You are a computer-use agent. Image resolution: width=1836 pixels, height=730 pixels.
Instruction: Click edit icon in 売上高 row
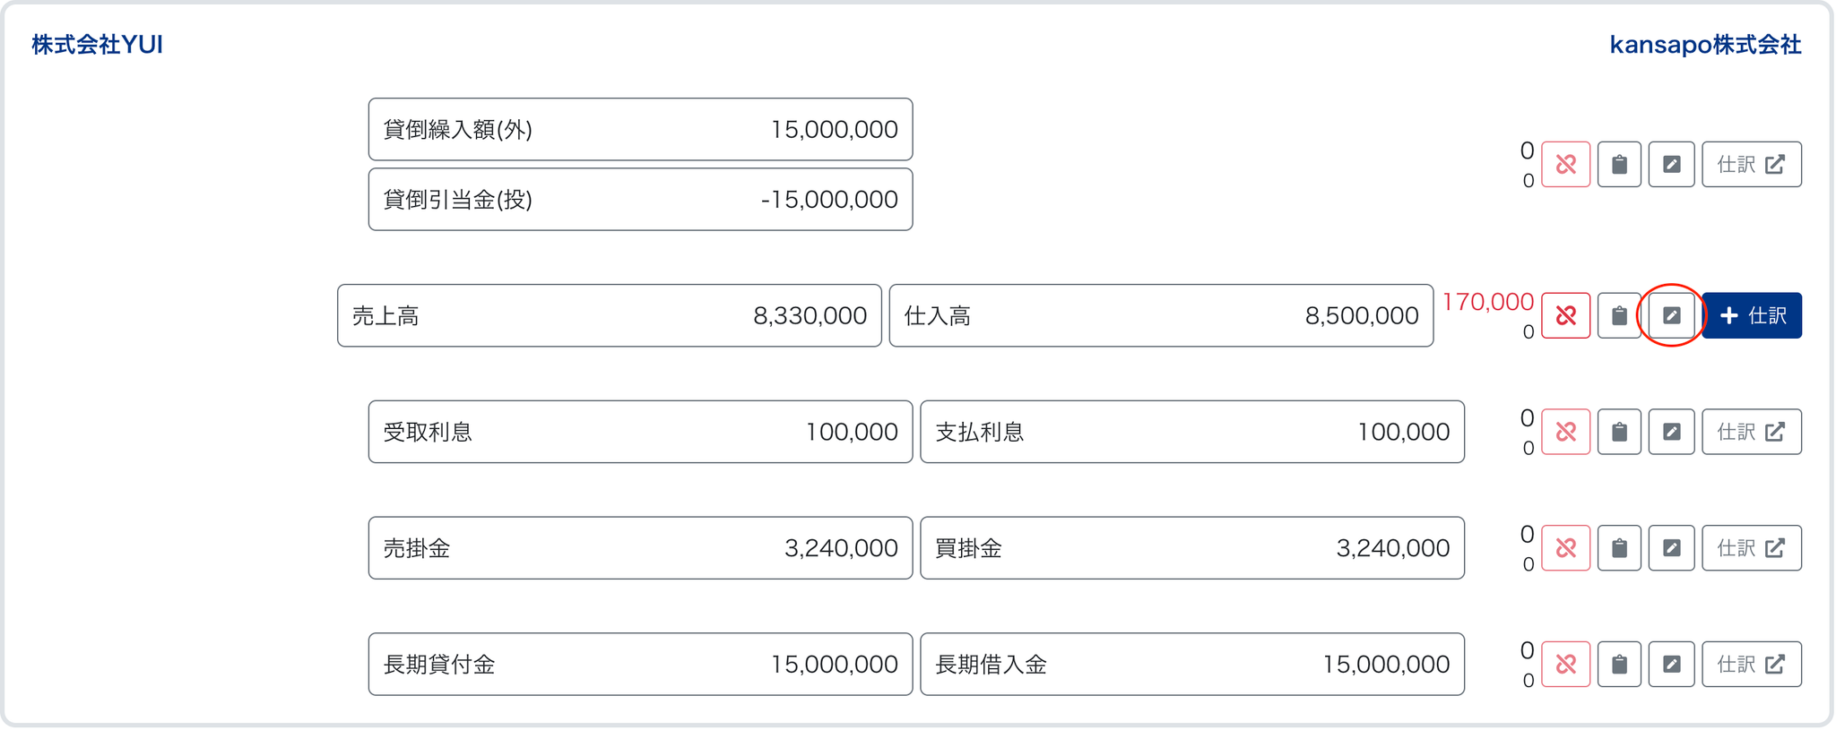click(x=1671, y=315)
